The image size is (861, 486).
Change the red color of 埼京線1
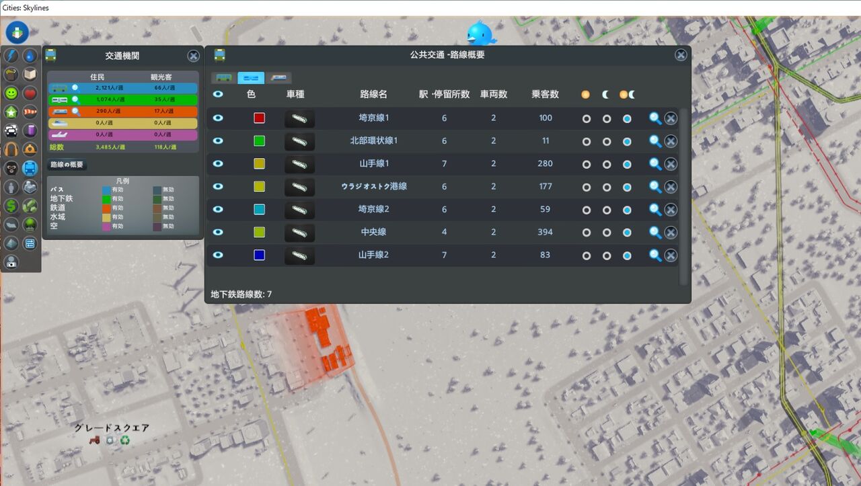pyautogui.click(x=259, y=118)
